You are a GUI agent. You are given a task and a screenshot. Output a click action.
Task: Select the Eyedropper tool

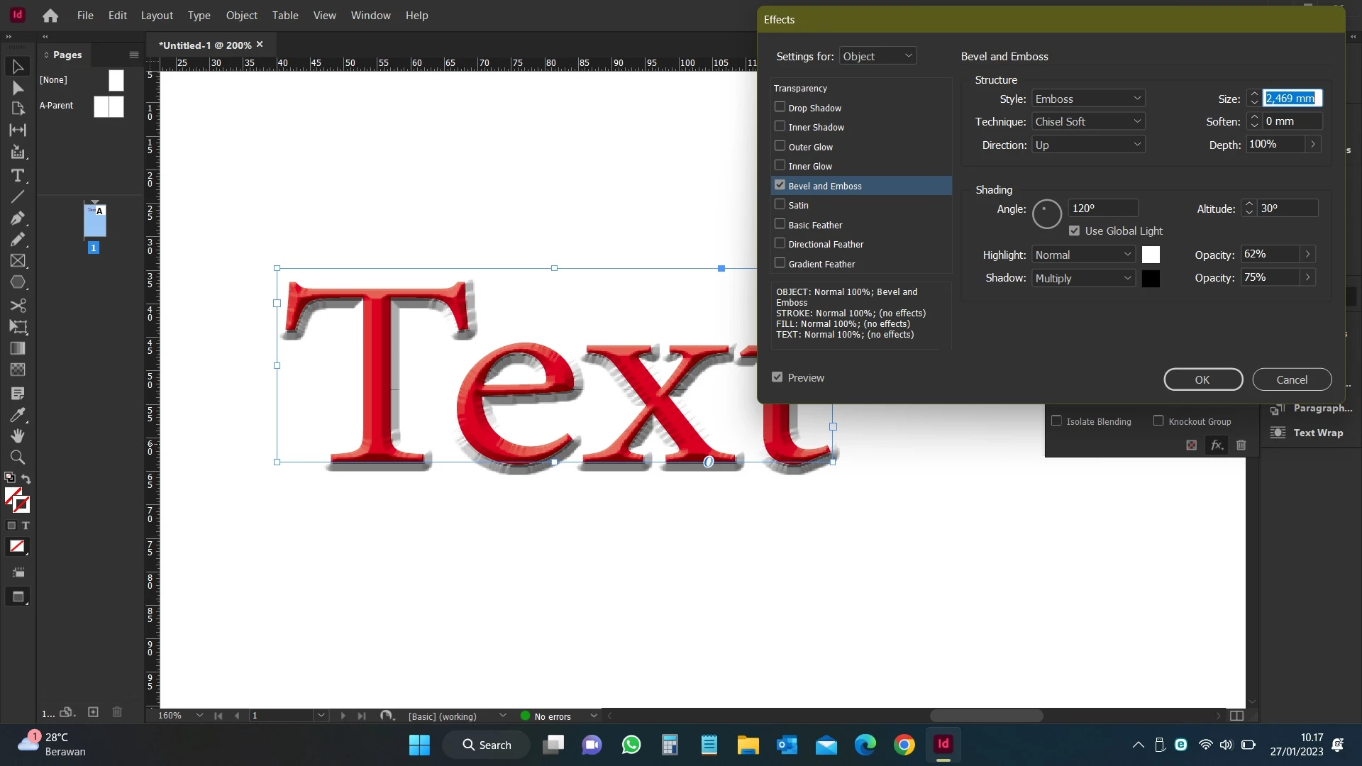pyautogui.click(x=18, y=414)
